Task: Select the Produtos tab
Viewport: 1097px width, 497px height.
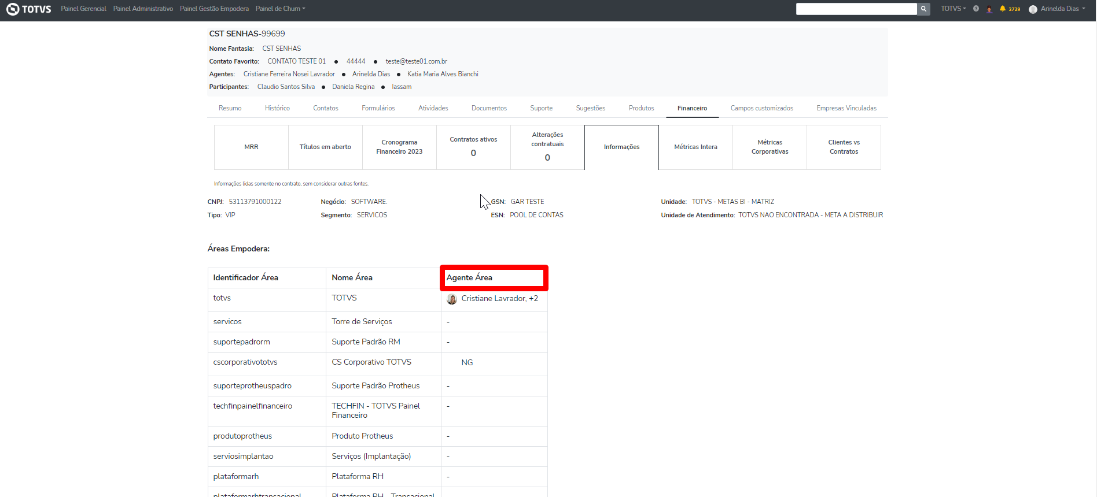Action: [642, 108]
